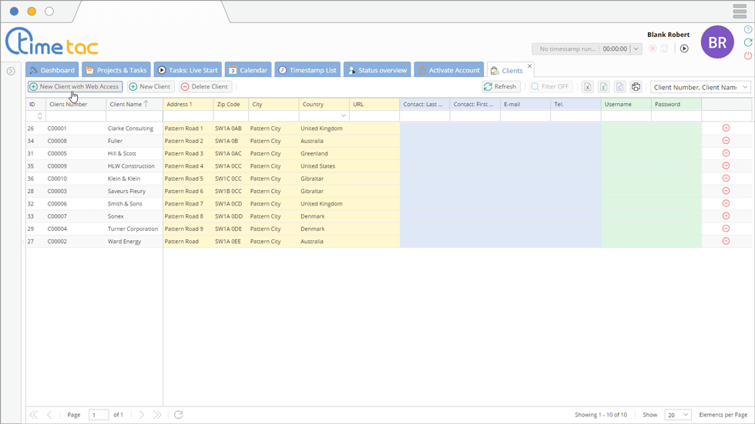Click the print icon in toolbar
This screenshot has height=424, width=755.
point(636,87)
